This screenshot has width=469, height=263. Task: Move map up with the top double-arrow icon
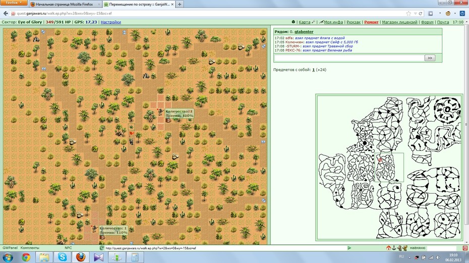coord(125,32)
